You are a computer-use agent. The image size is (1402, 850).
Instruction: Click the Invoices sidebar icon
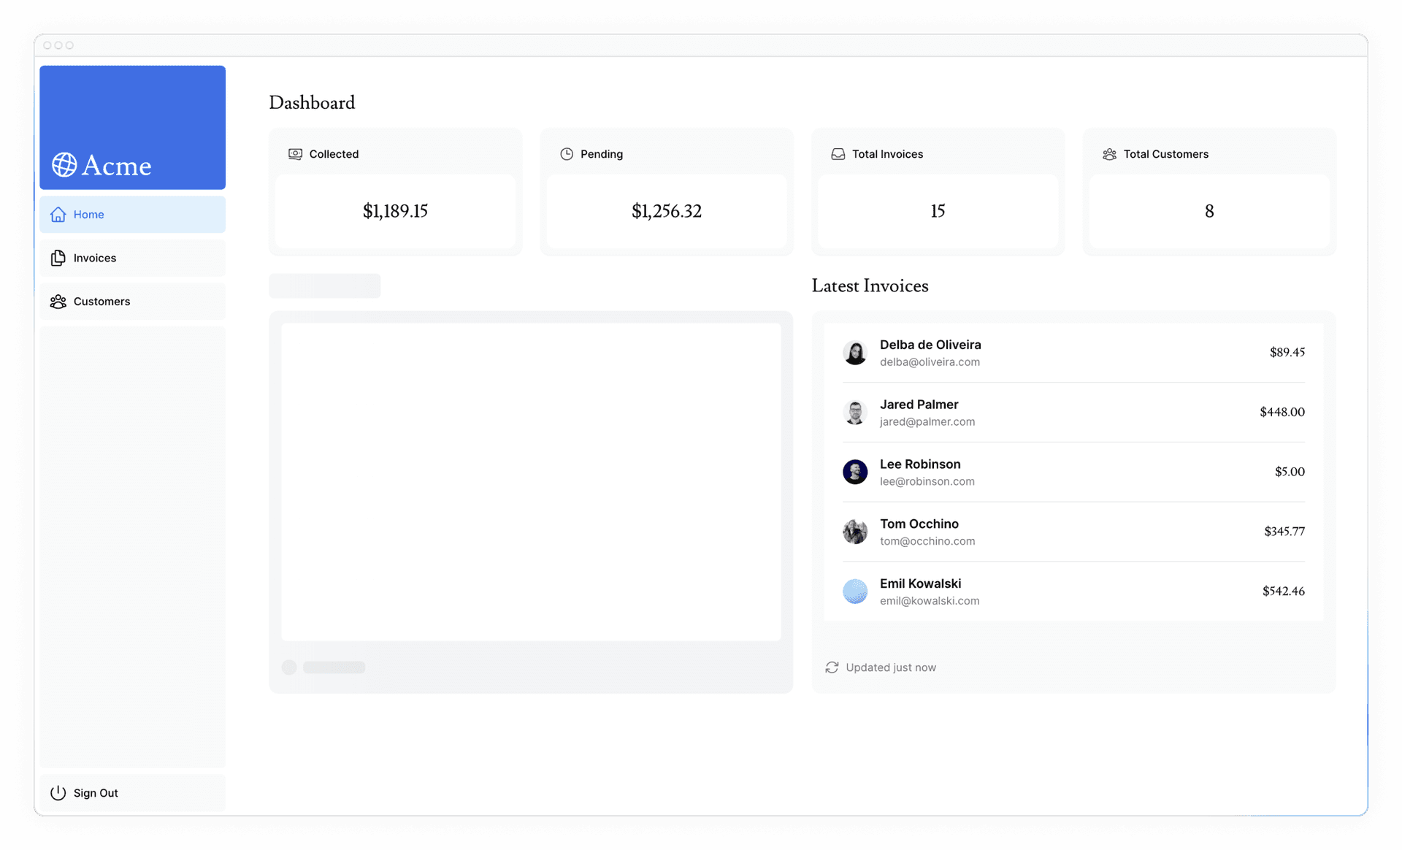coord(58,257)
